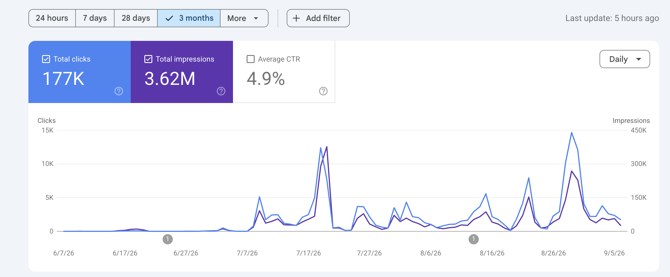Click the '300K' impressions axis label
Viewport: 670px width, 277px height.
tap(638, 164)
